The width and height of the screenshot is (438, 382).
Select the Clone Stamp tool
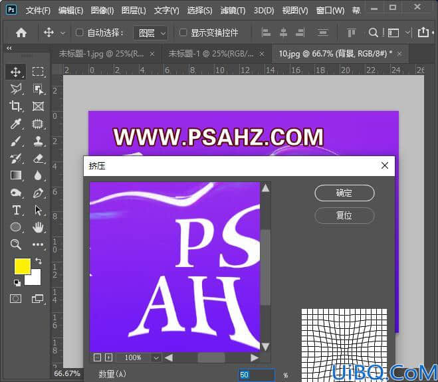38,142
